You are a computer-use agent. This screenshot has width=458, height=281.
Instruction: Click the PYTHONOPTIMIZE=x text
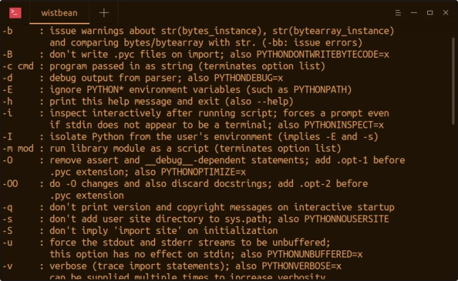(x=204, y=172)
